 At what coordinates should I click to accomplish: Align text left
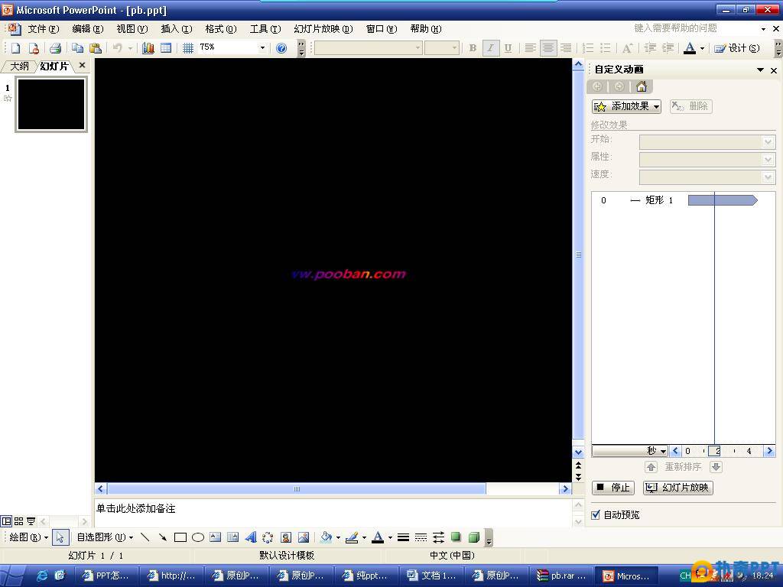(531, 48)
